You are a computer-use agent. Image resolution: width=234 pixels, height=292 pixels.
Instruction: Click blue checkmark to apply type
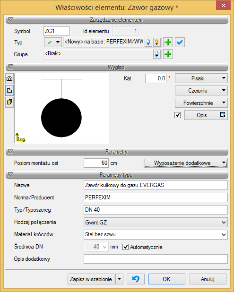point(180,42)
